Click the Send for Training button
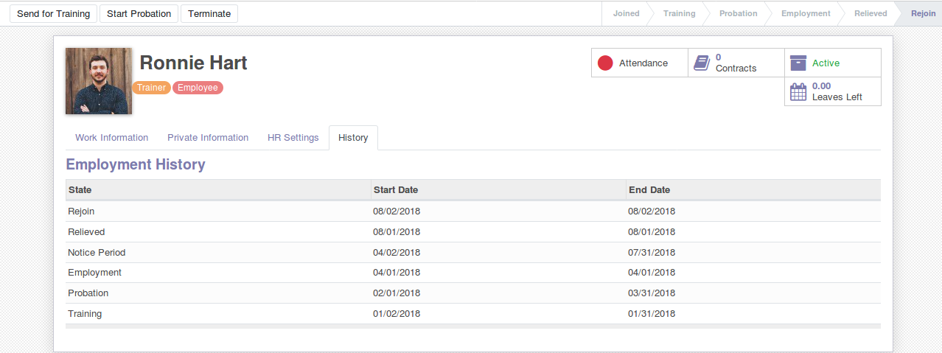 pyautogui.click(x=53, y=13)
